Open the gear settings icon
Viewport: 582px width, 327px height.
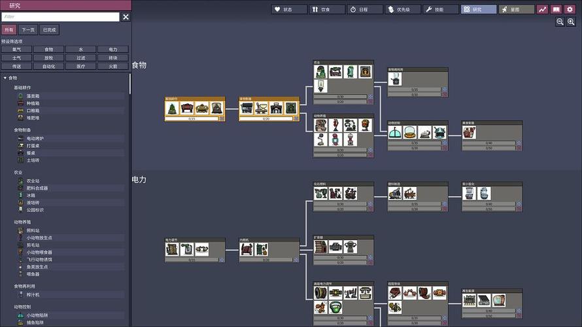[570, 9]
